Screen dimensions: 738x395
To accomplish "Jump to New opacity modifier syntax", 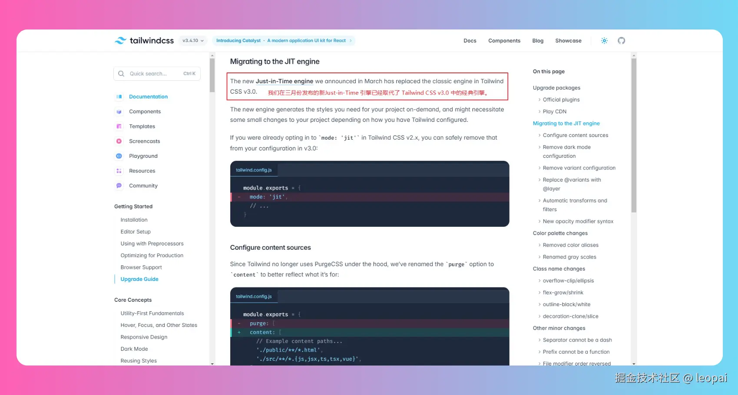I will [x=578, y=221].
